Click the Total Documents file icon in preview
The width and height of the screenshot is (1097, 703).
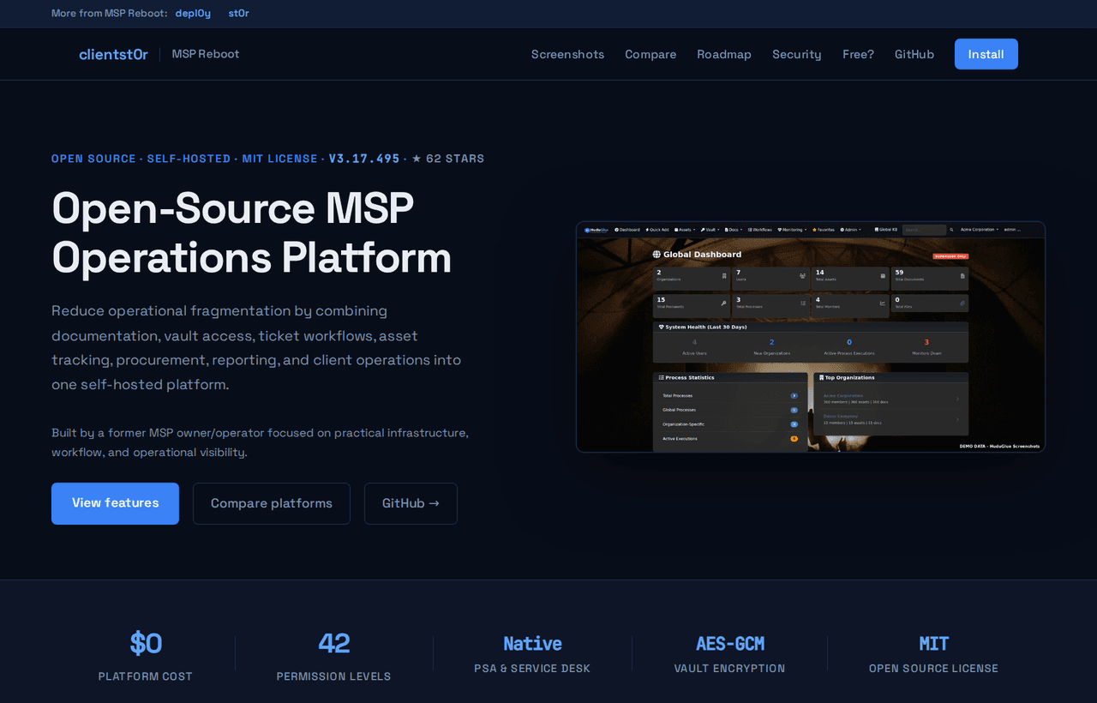(962, 276)
